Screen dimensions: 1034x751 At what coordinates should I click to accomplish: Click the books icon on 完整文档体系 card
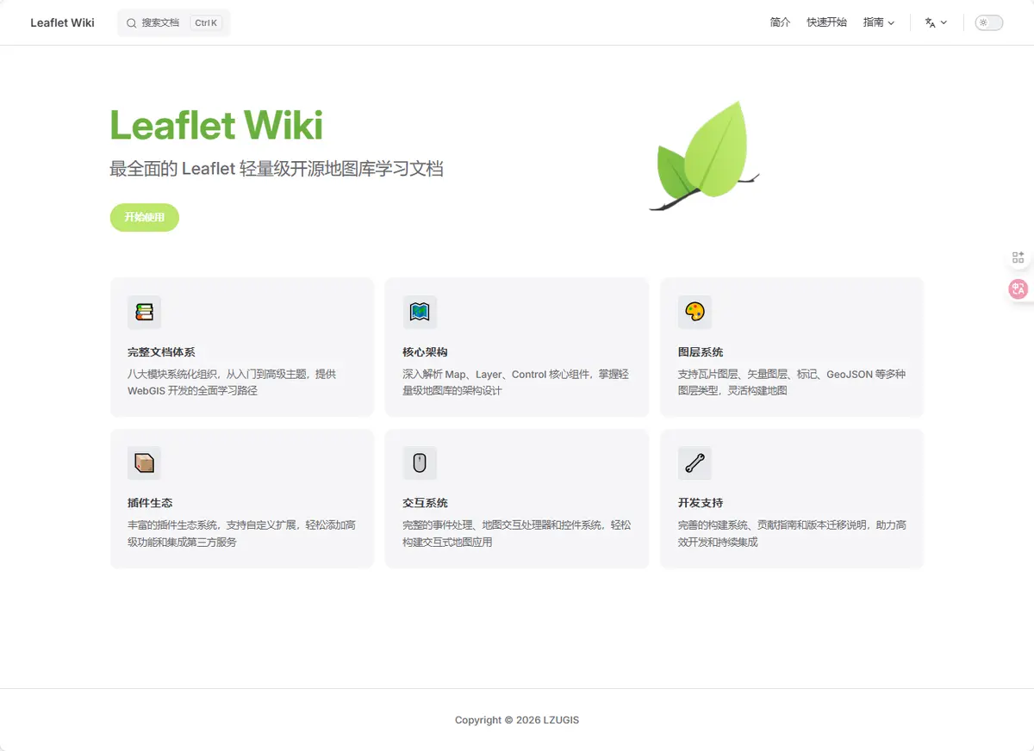pos(144,312)
